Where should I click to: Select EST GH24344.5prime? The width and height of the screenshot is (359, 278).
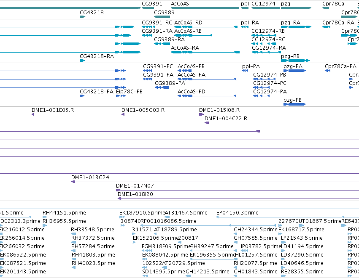coord(235,234)
